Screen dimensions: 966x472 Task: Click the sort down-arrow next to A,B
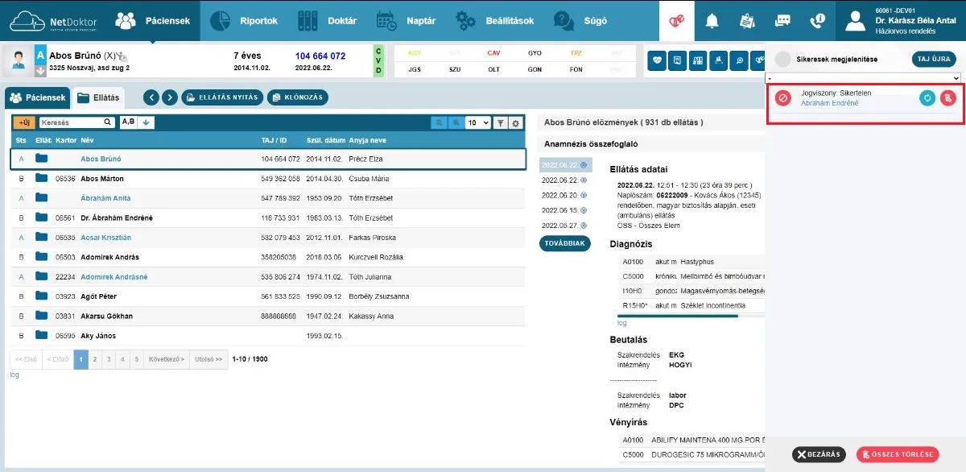147,122
